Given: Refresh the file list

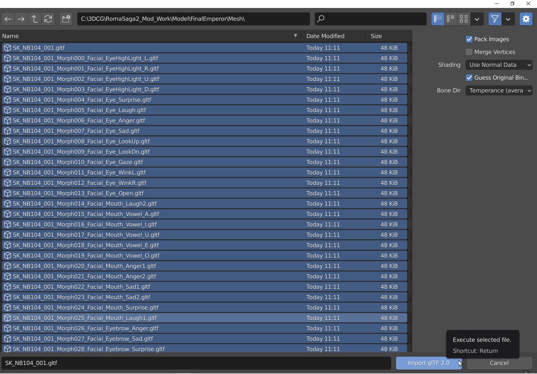Looking at the screenshot, I should pyautogui.click(x=48, y=19).
